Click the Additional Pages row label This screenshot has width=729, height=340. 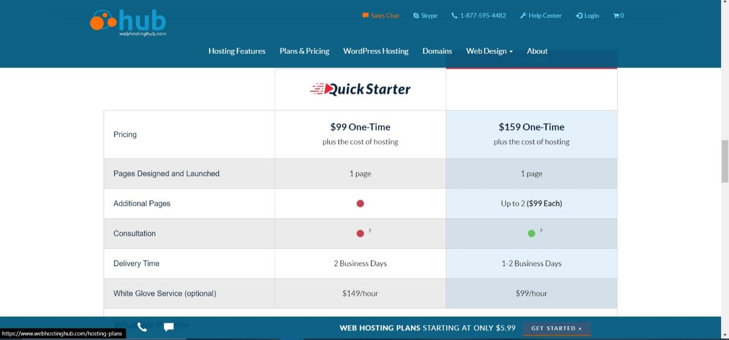tap(142, 204)
